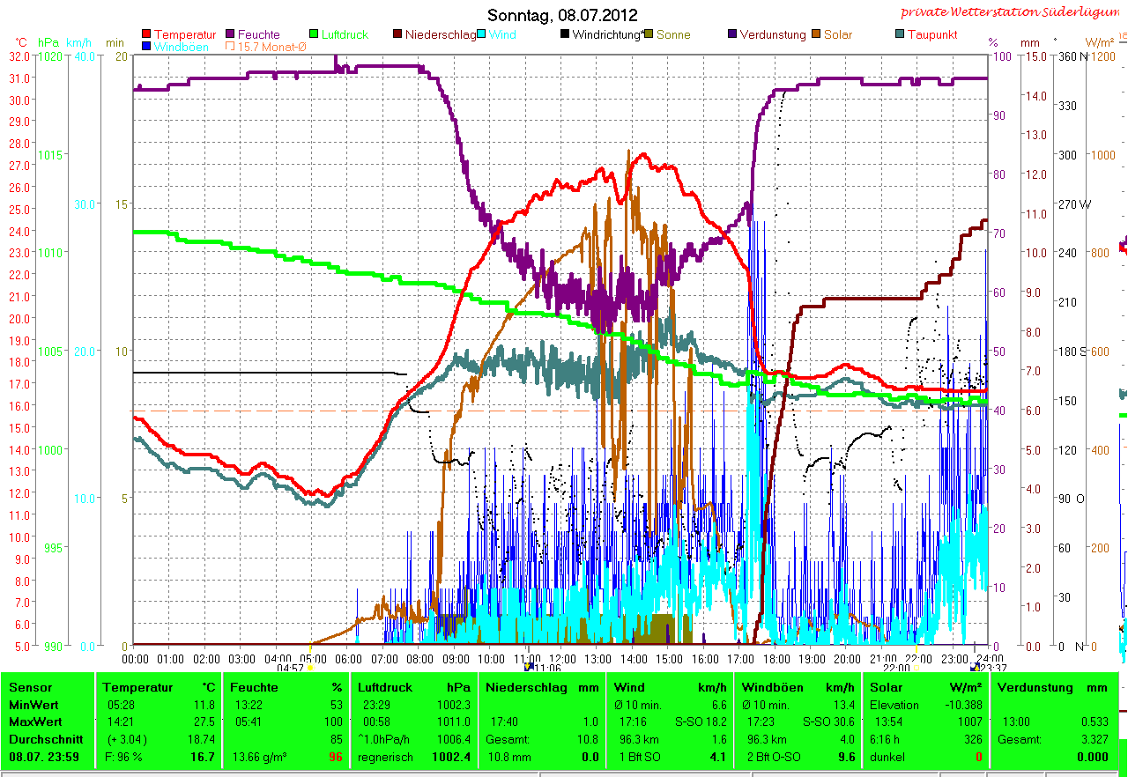Click the 12:00 time axis label
1128x777 pixels.
click(562, 658)
